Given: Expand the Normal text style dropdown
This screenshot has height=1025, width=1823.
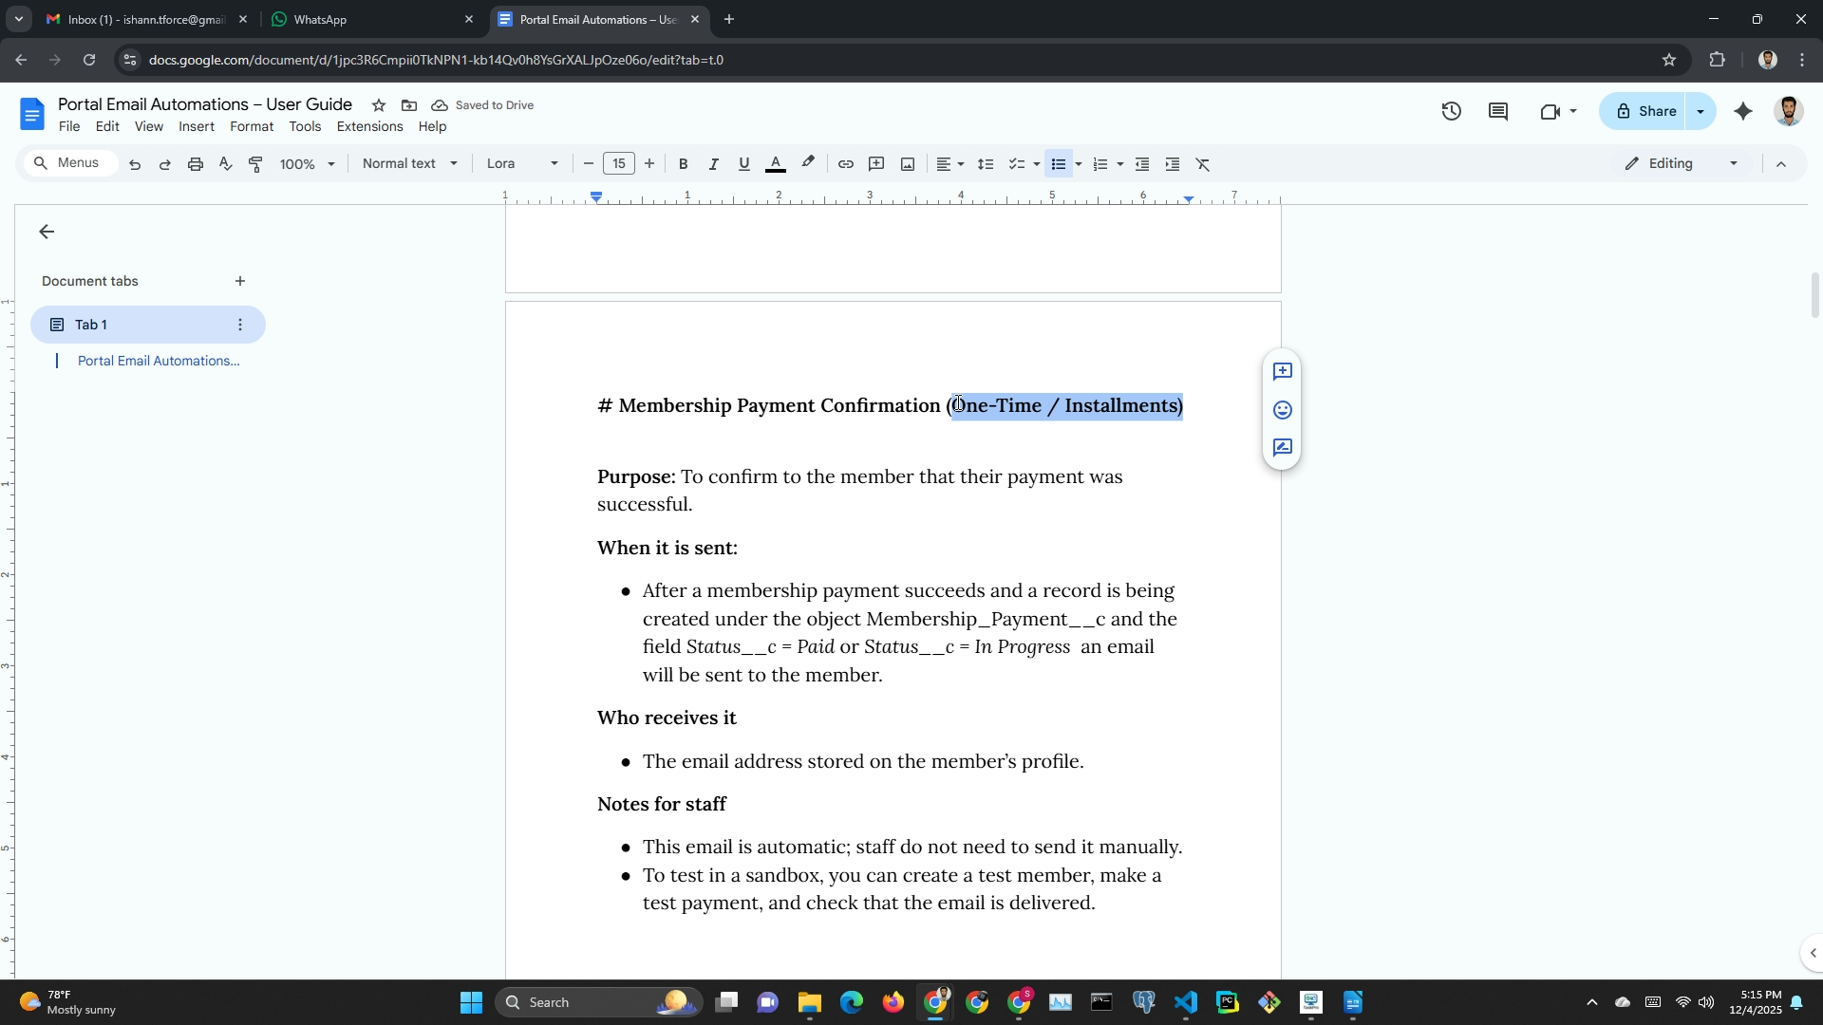Looking at the screenshot, I should coord(409,164).
